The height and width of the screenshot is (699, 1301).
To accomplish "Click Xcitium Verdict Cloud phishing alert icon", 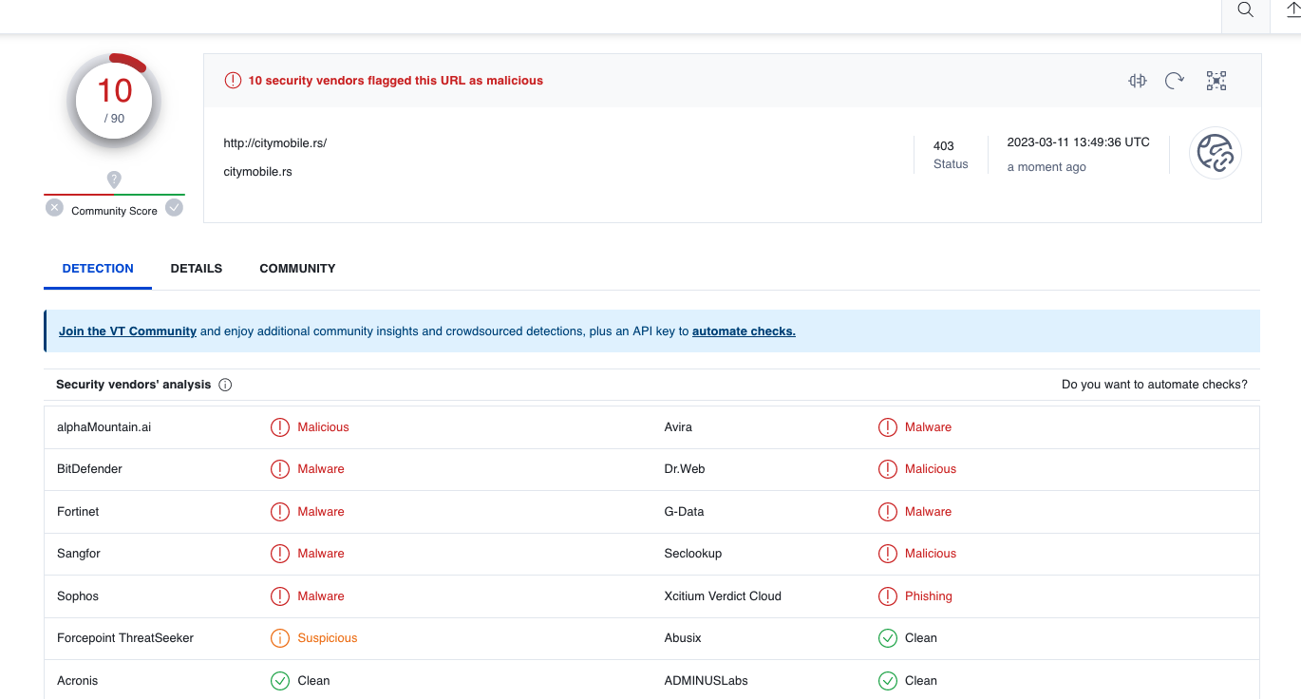I will tap(888, 596).
